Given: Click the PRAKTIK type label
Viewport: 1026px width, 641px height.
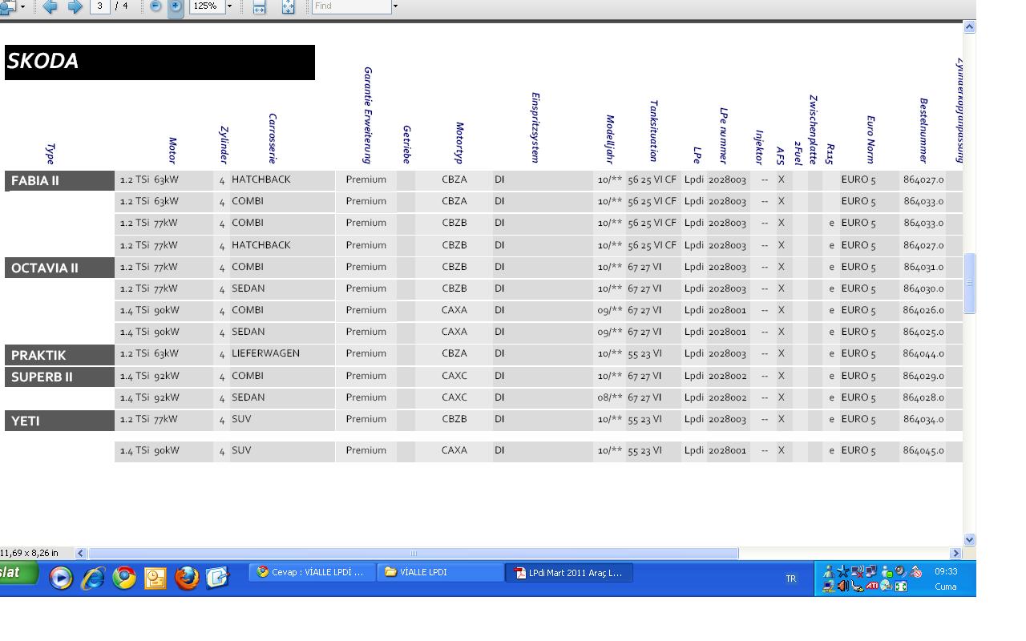Looking at the screenshot, I should click(60, 355).
